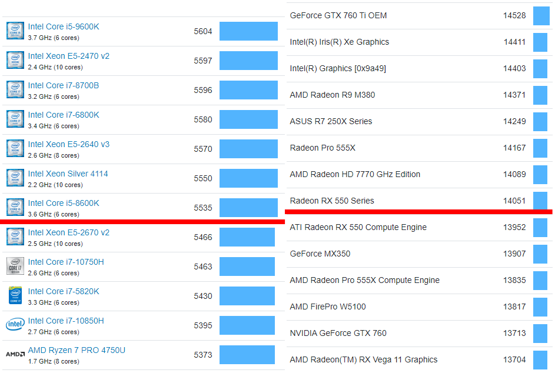Select the 3.7 GHz (6 cores) spec text
The width and height of the screenshot is (555, 373).
coord(54,38)
